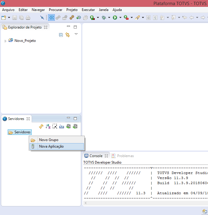Minimize the Explorador de Projeto panel

[x=68, y=26]
